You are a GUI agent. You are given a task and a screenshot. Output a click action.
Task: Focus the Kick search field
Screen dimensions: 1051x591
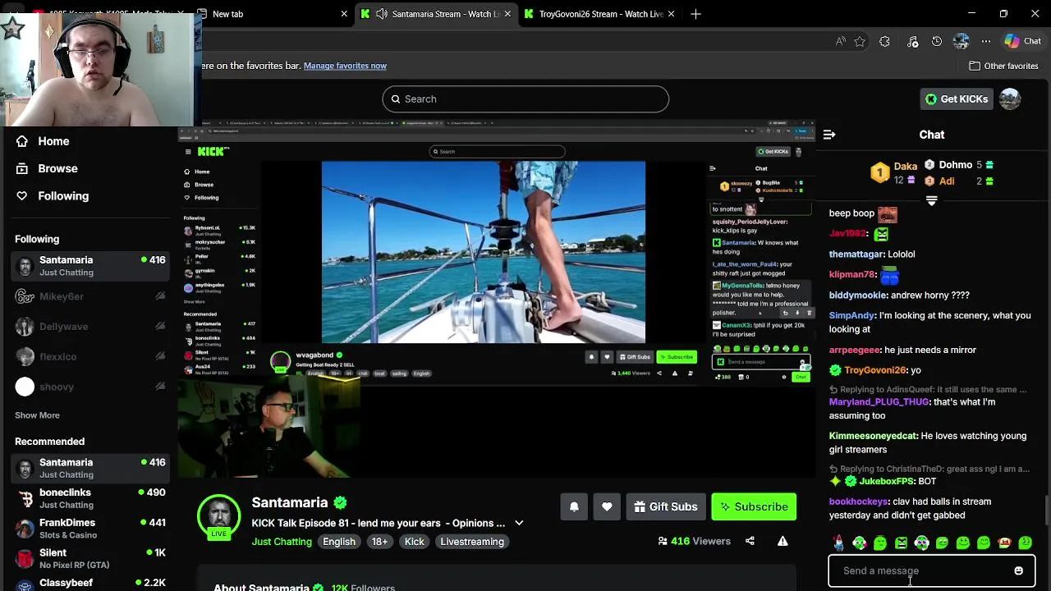[x=525, y=98]
